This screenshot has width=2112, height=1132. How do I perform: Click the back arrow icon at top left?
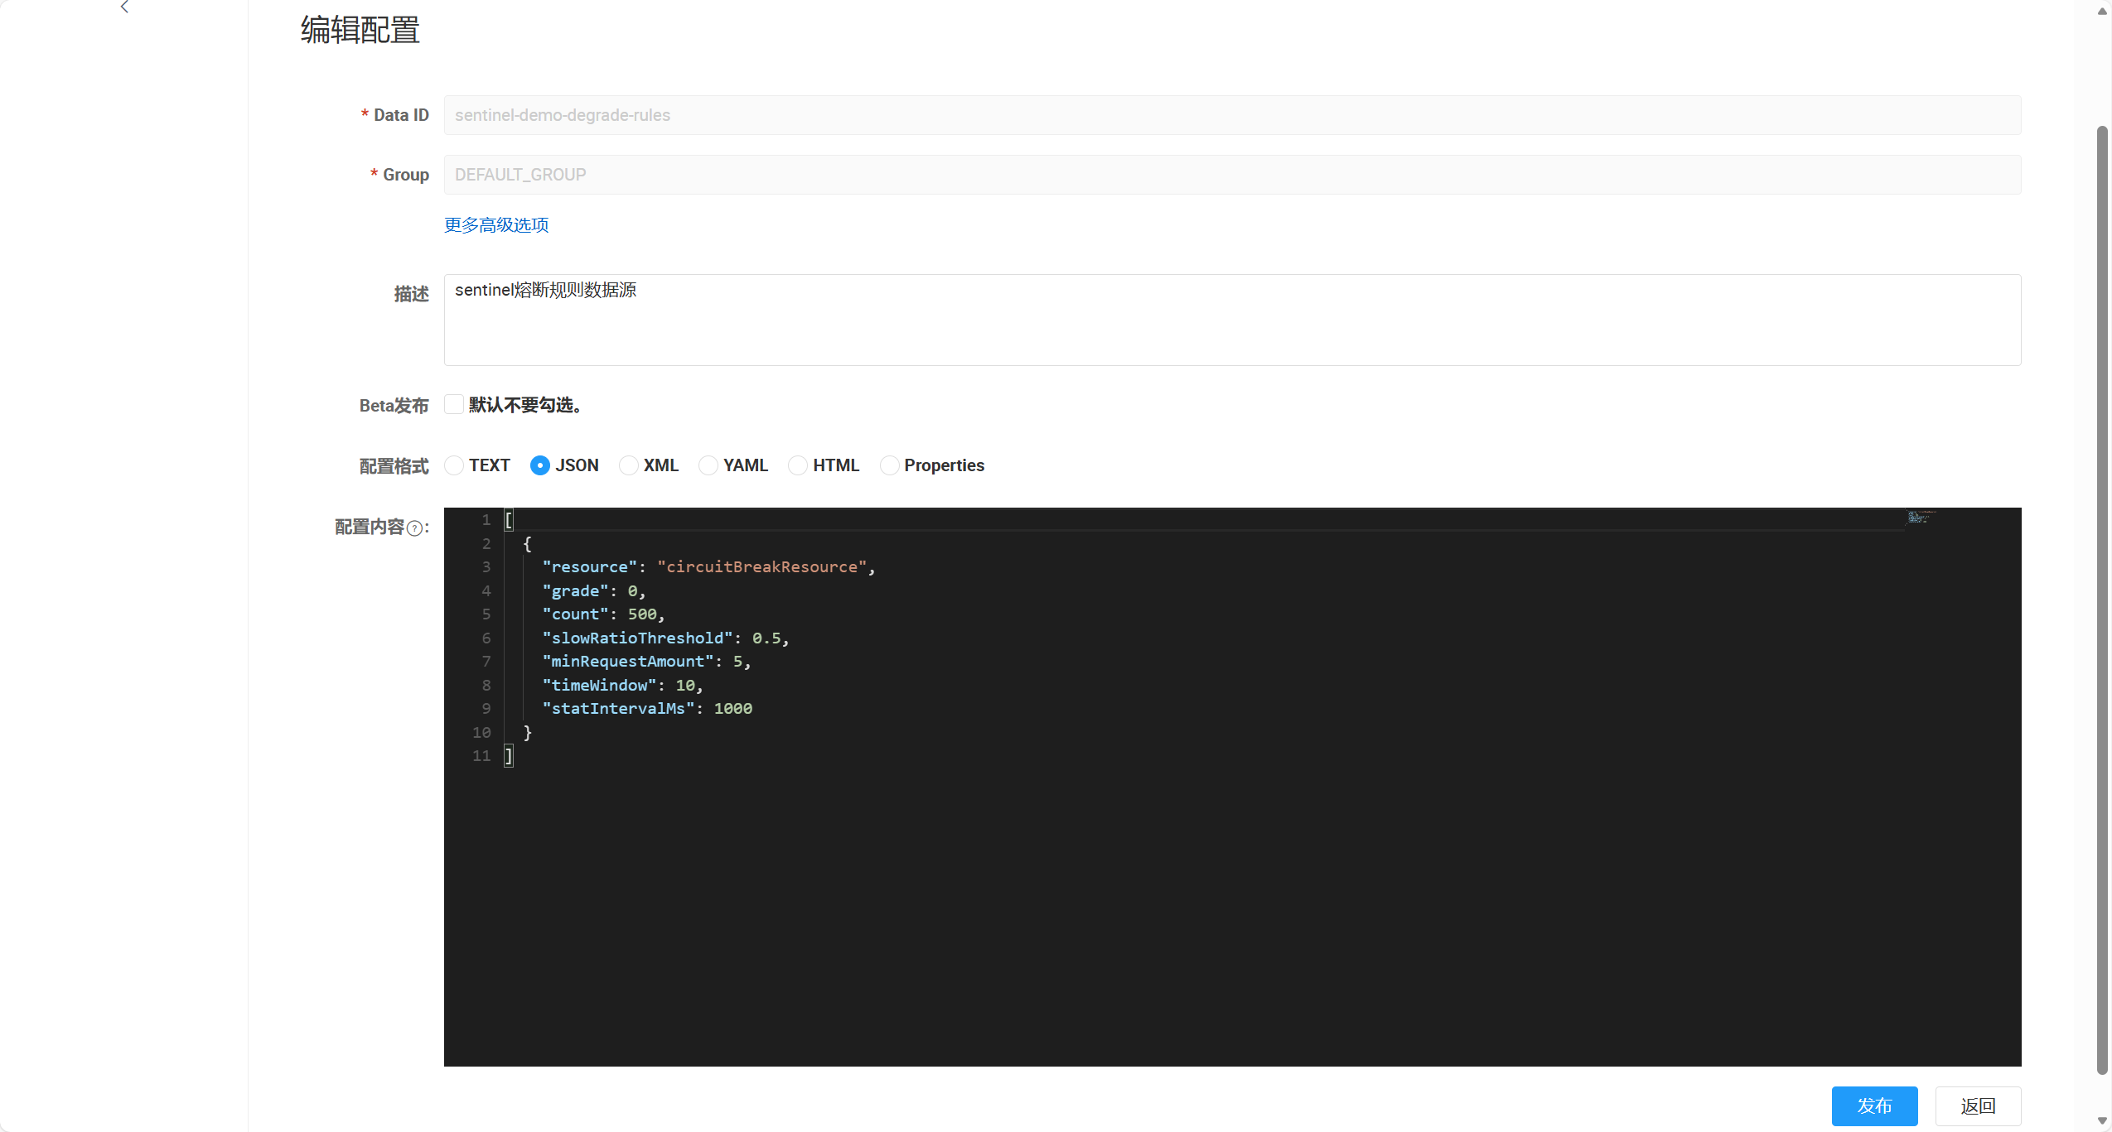124,7
